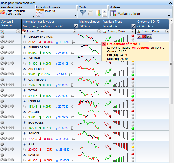Click the calendar icon beside 1 Jour, 2 ans
This screenshot has width=174, height=163.
[x=24, y=31]
